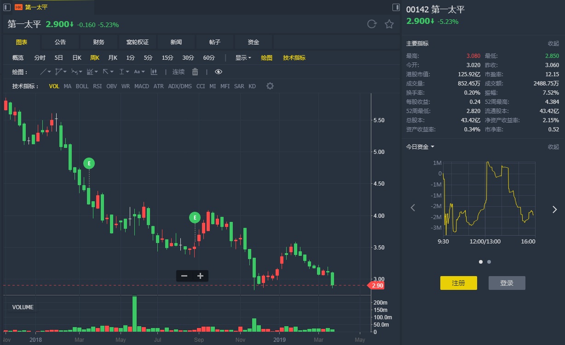The height and width of the screenshot is (345, 565).
Task: Add 第一太平 to favorites star
Action: point(389,24)
